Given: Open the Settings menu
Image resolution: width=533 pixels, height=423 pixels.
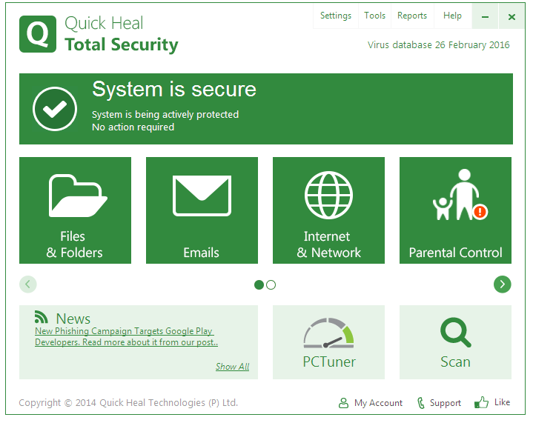Looking at the screenshot, I should click(336, 16).
